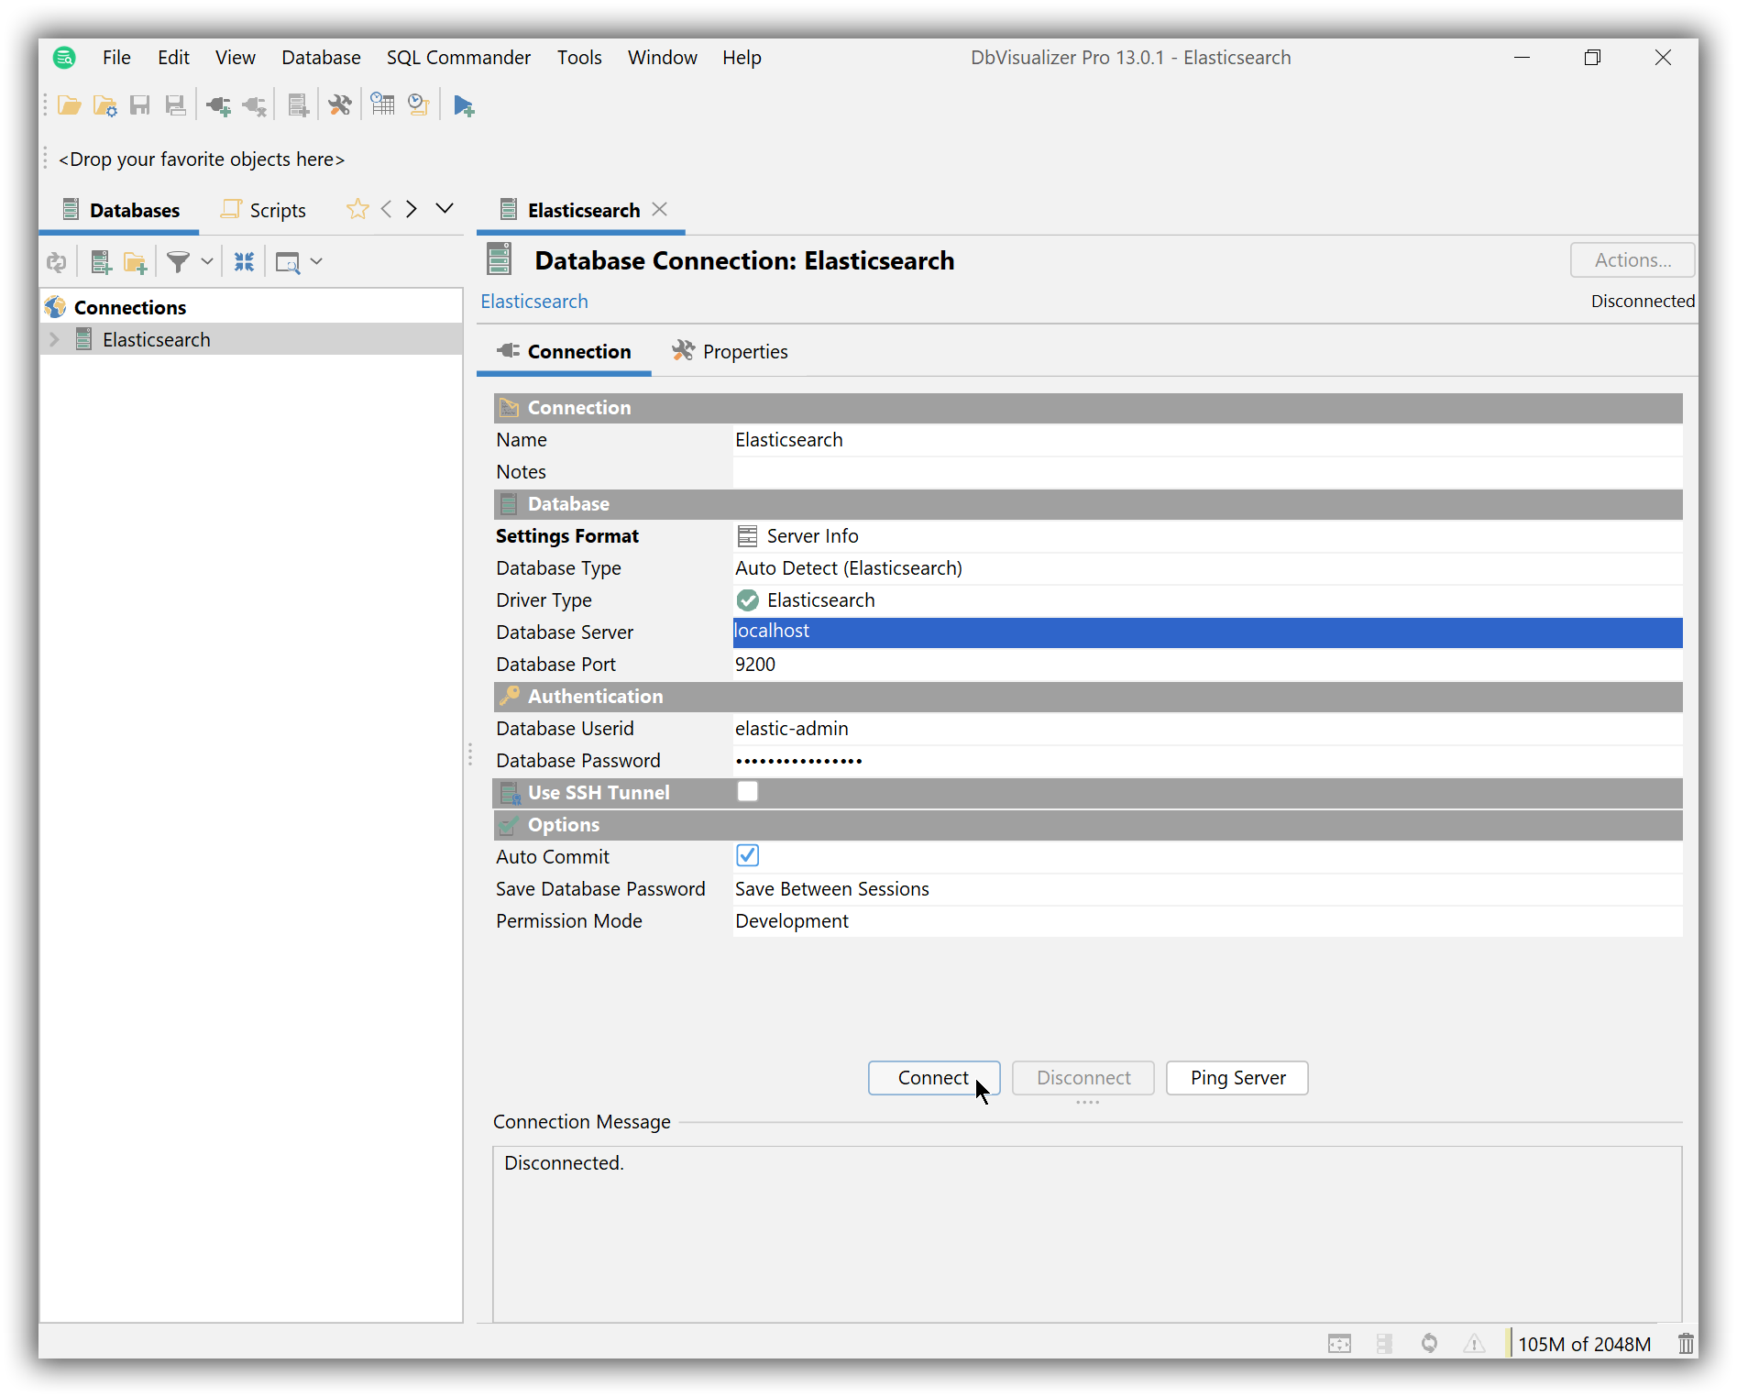Click the favorites star icon
1737x1397 pixels.
[x=357, y=210]
